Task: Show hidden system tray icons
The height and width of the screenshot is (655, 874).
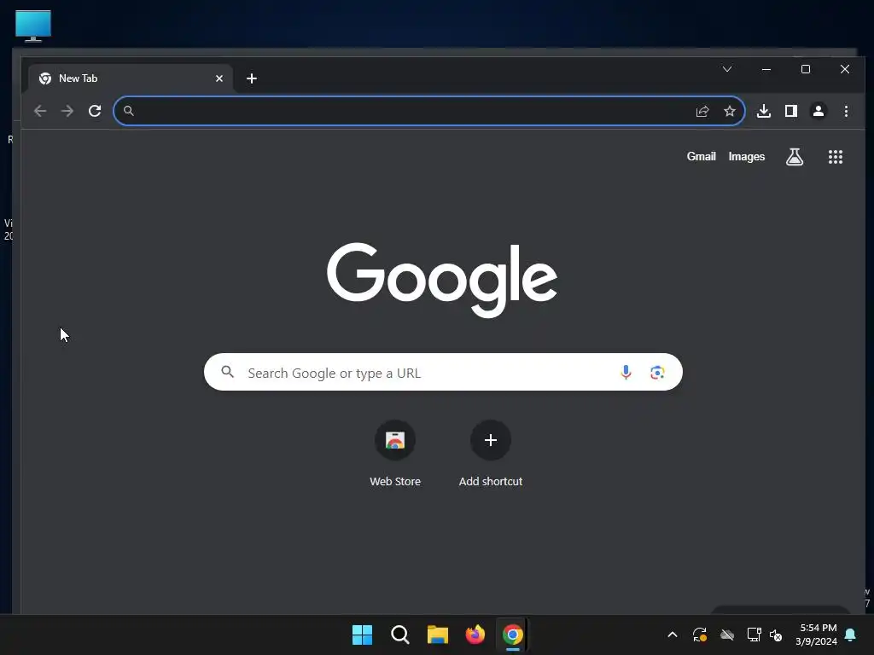Action: click(x=673, y=635)
